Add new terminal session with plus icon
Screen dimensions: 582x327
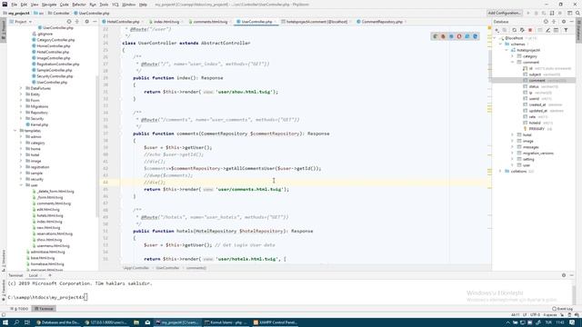[x=50, y=275]
